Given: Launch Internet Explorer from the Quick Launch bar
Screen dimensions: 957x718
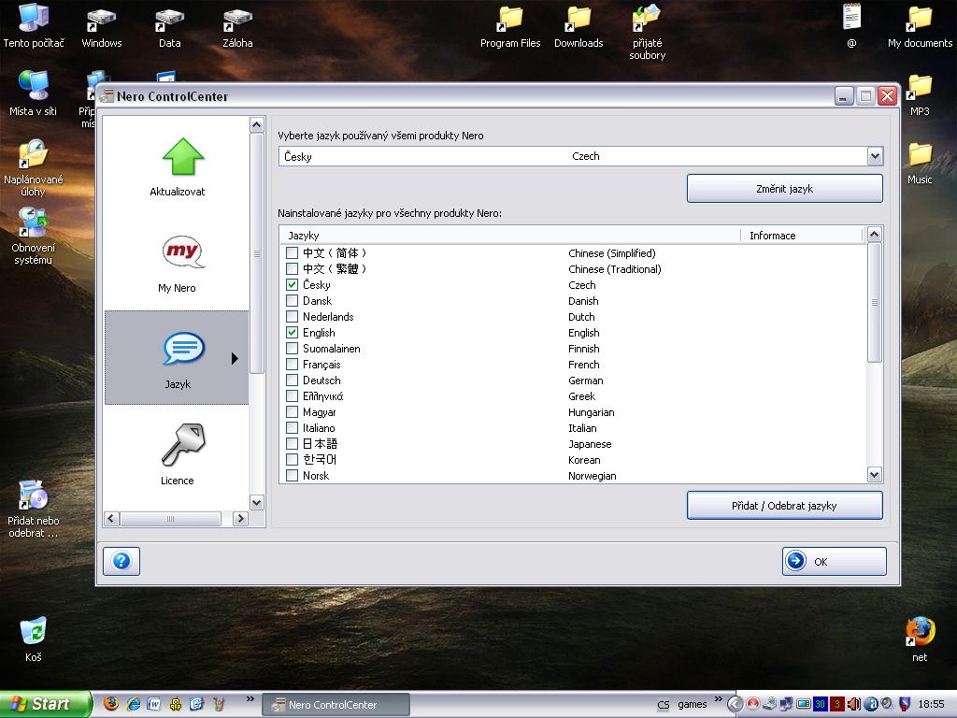Looking at the screenshot, I should click(x=133, y=704).
